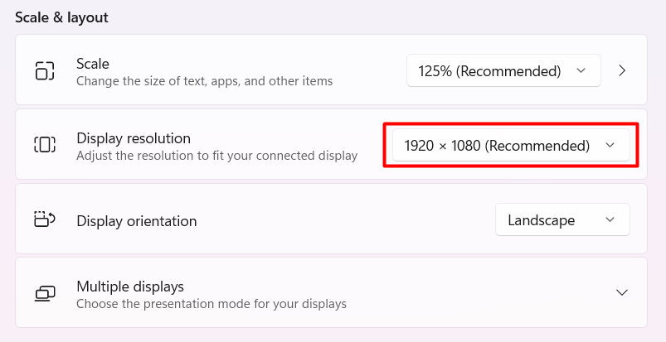Click the Scale icon

(44, 71)
